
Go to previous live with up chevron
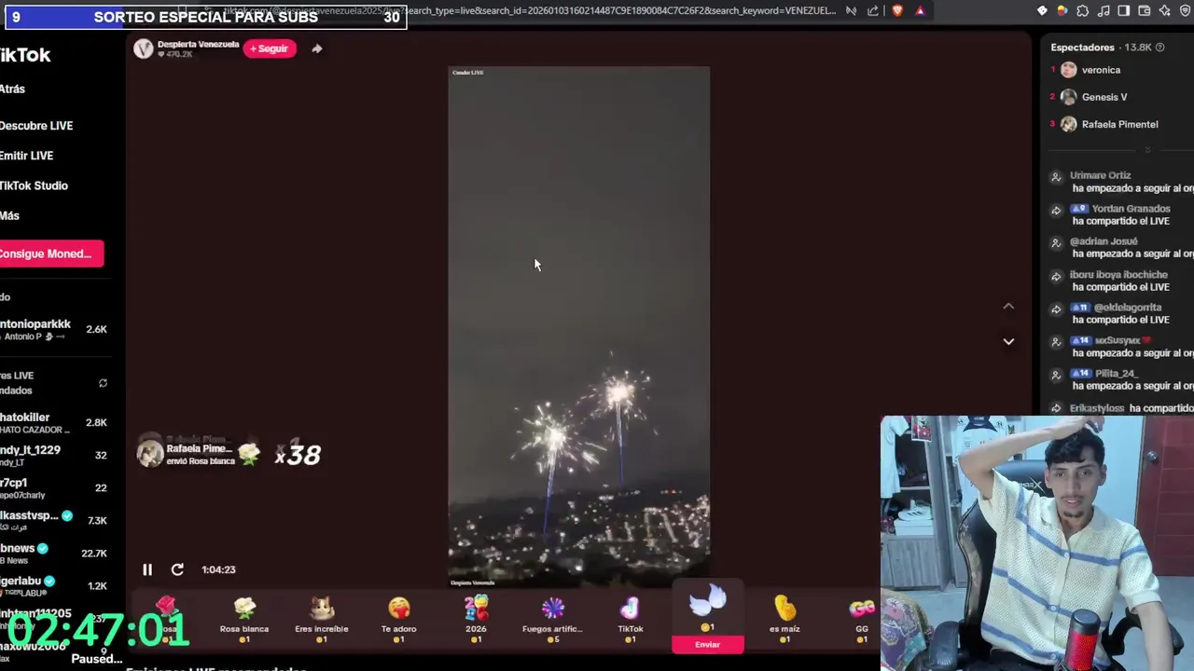click(1008, 306)
